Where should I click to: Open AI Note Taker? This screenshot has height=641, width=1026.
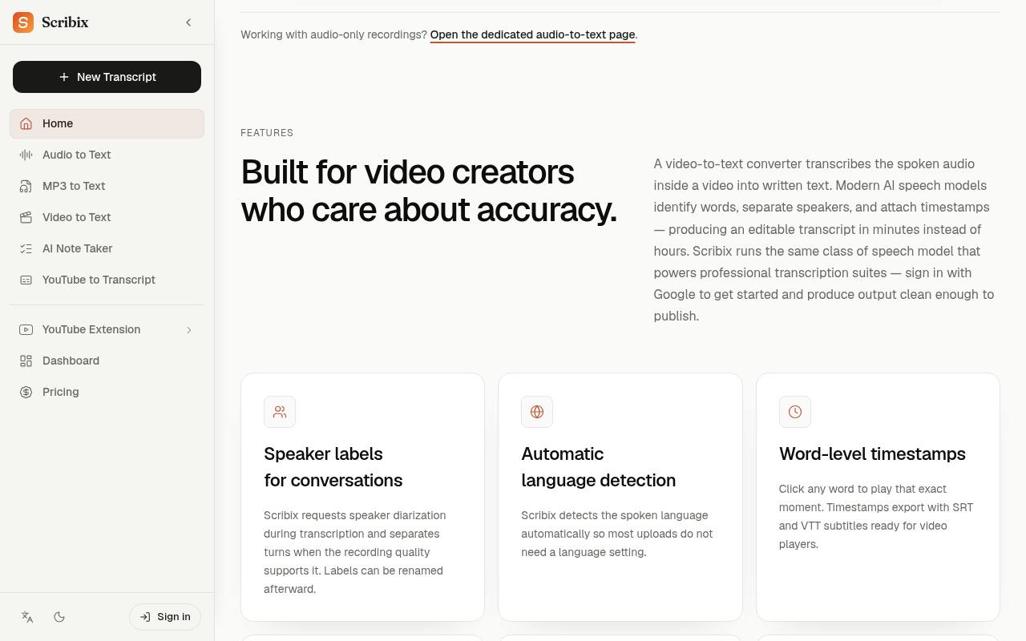(x=107, y=248)
